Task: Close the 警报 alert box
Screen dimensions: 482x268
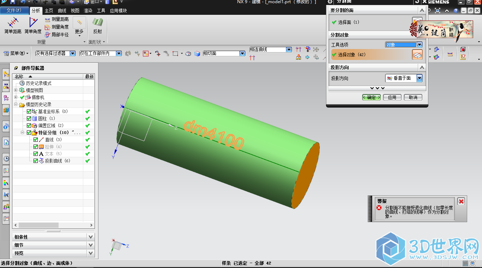Action: [x=461, y=201]
